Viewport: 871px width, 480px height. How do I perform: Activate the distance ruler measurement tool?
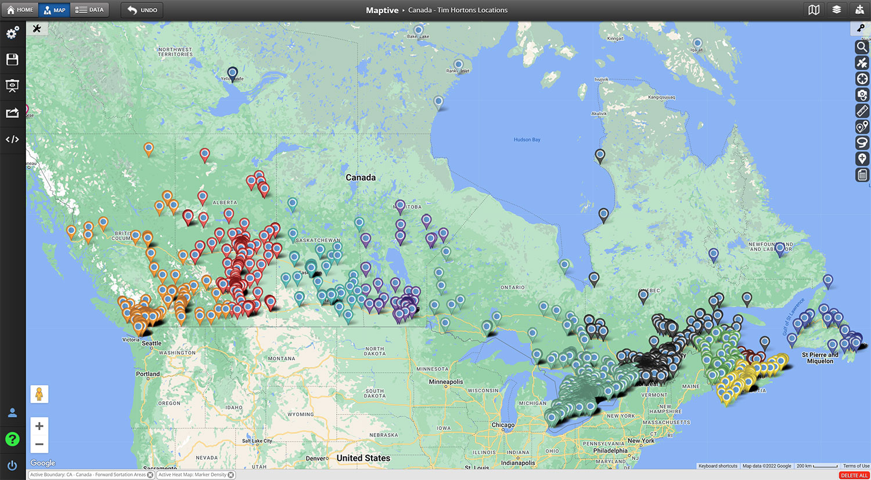(x=862, y=110)
